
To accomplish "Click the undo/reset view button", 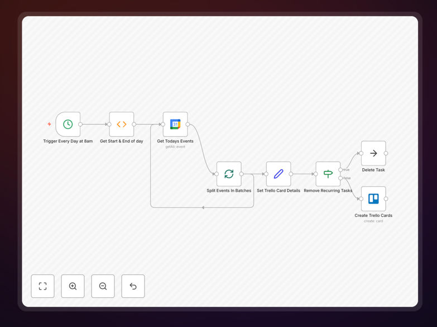I will tap(133, 286).
